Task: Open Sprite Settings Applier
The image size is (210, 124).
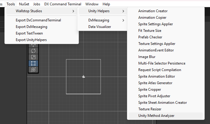Action: pos(156,24)
